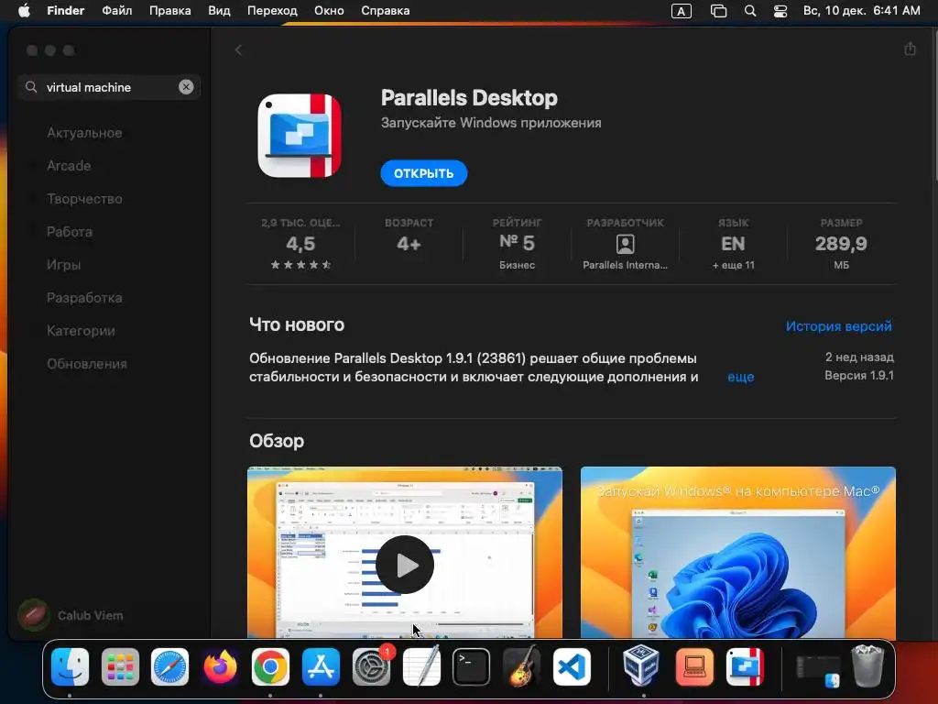Open the Правка menu
The image size is (938, 704).
coord(169,11)
